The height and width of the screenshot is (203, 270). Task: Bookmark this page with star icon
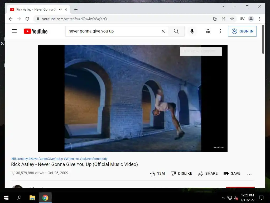click(x=232, y=19)
